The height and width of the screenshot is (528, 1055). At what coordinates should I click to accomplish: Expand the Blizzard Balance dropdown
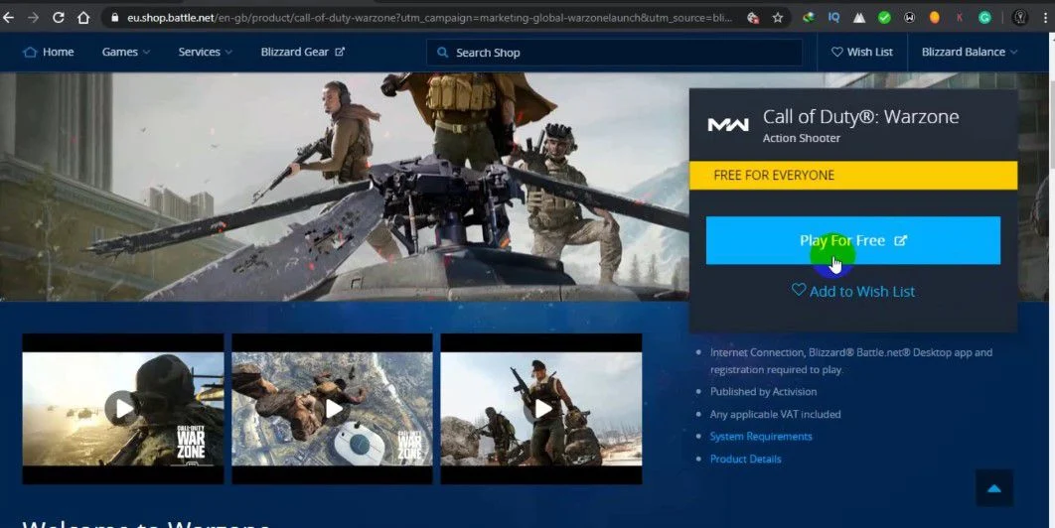pyautogui.click(x=970, y=52)
